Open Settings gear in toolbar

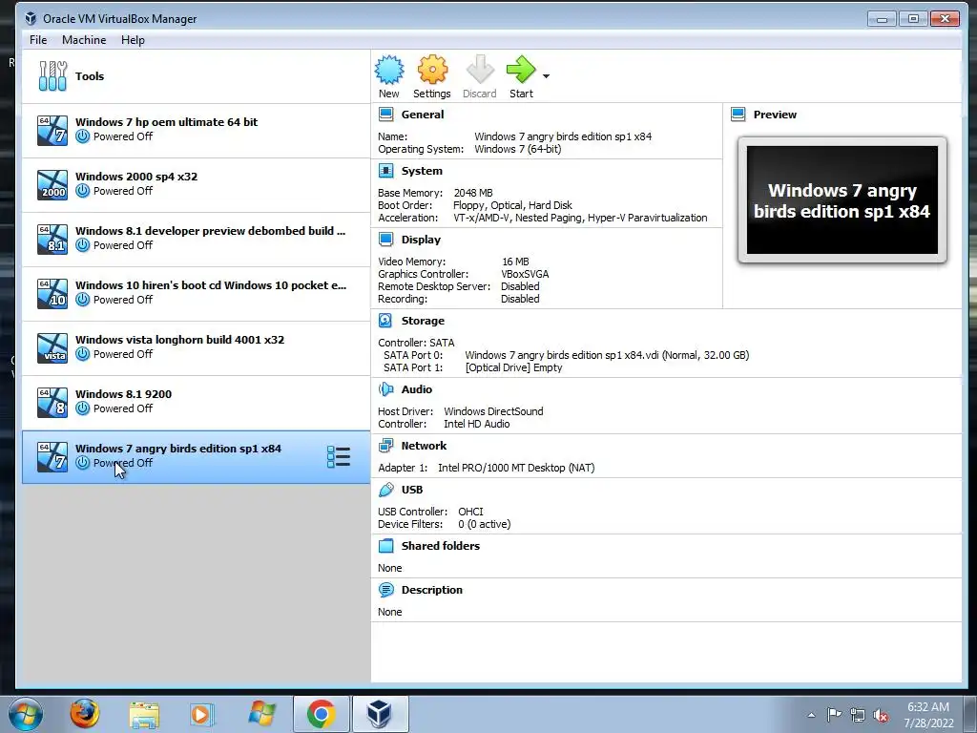[432, 70]
